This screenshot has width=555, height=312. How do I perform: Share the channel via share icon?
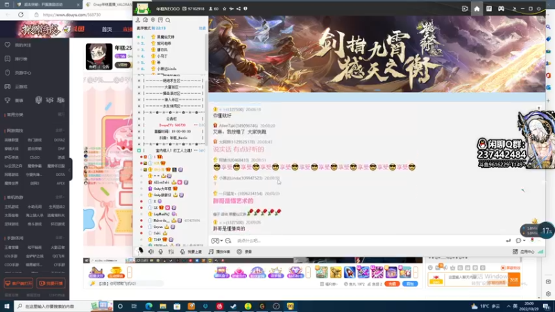[x=239, y=9]
